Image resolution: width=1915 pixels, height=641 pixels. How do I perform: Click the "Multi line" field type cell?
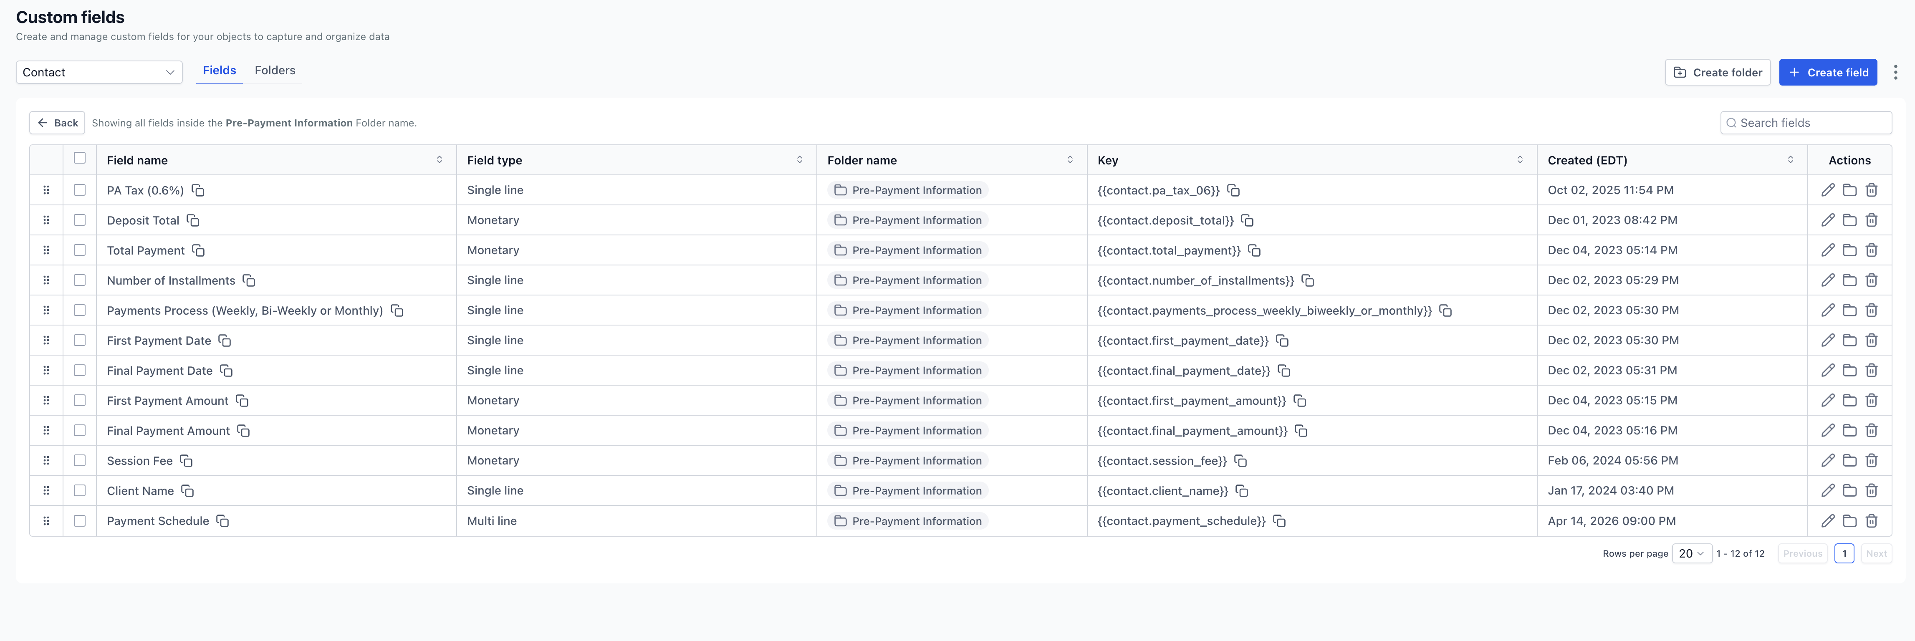(491, 521)
